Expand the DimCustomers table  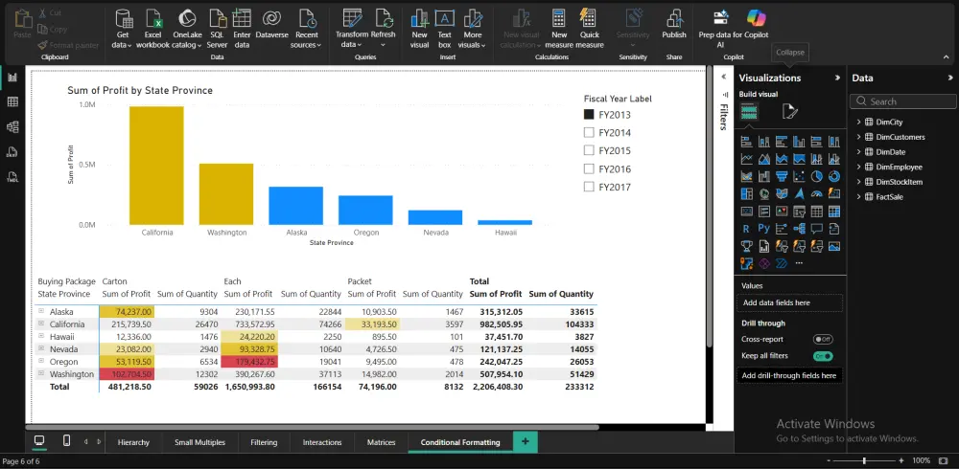pyautogui.click(x=858, y=137)
